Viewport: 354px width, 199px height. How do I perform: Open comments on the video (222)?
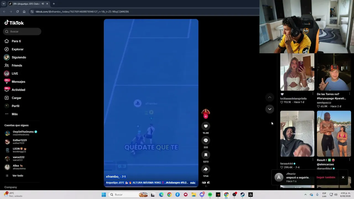206,141
